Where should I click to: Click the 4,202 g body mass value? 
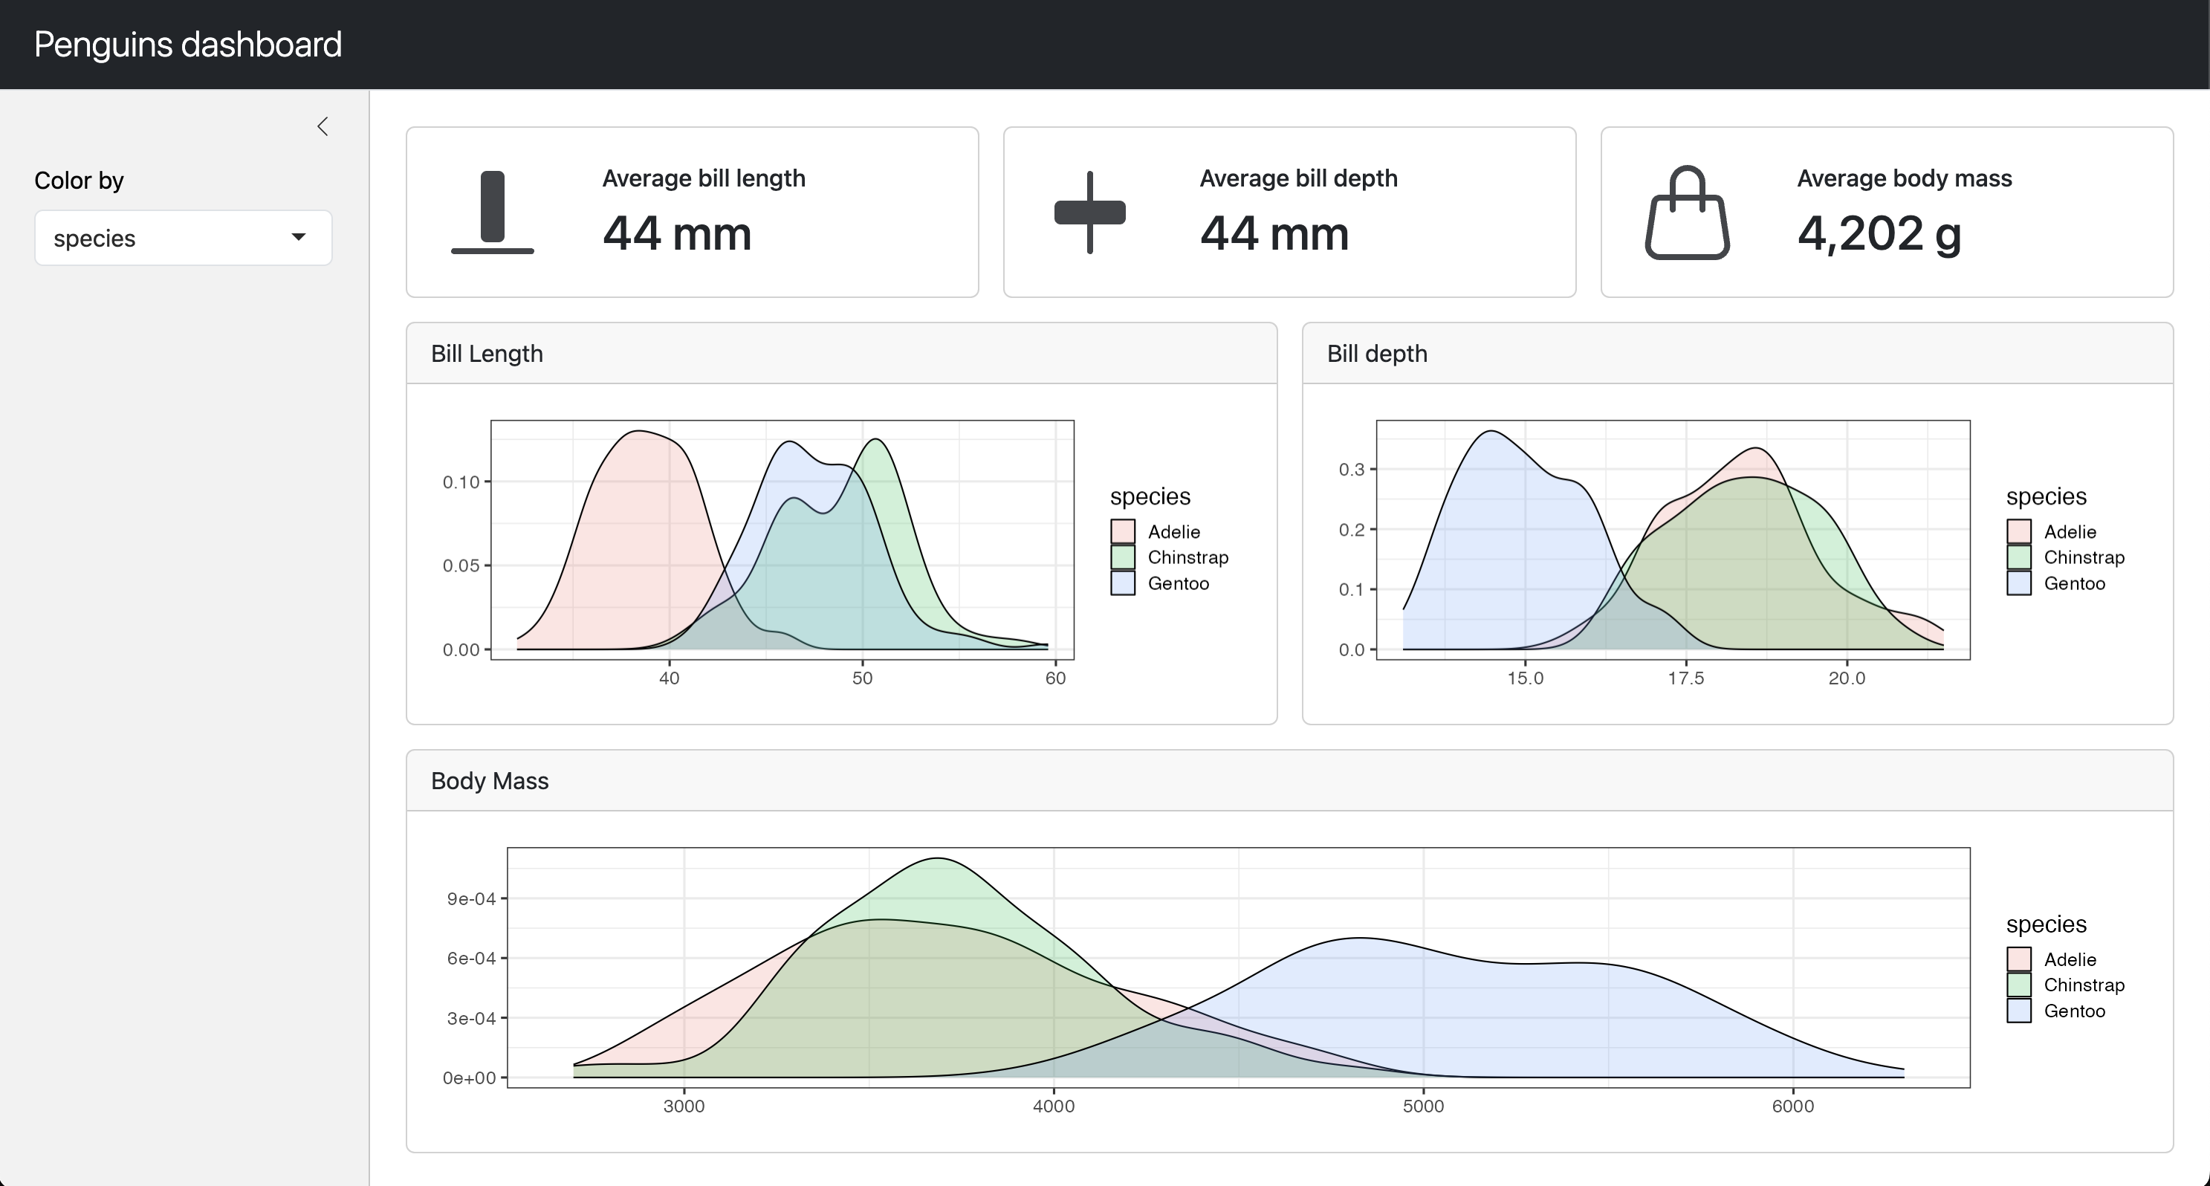coord(1879,233)
